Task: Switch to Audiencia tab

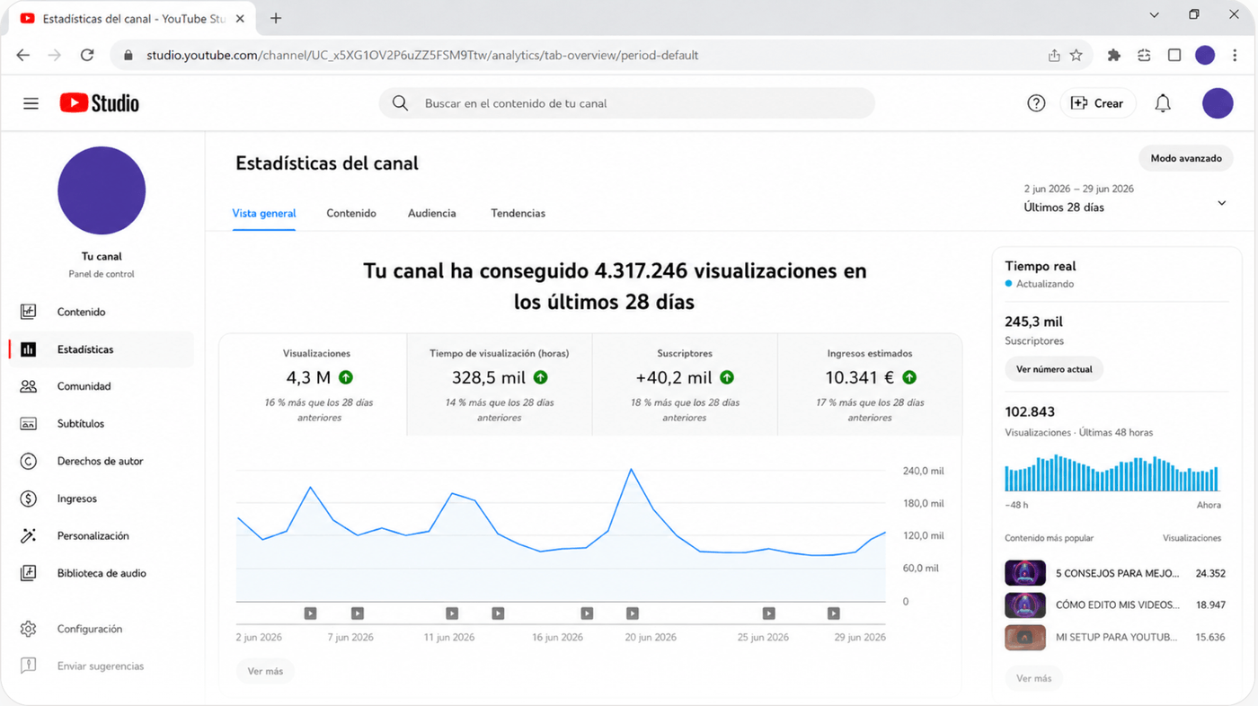Action: (432, 214)
